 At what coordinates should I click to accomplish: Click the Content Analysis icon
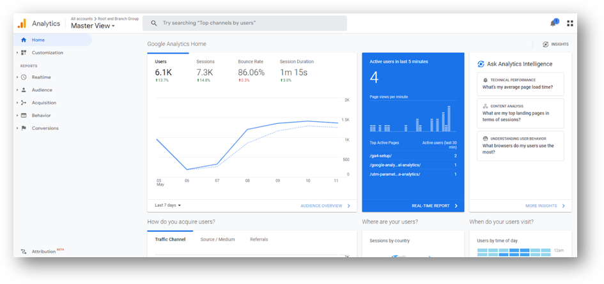coord(485,106)
